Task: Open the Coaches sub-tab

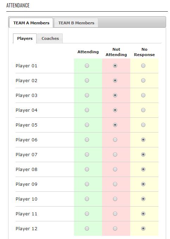Action: pyautogui.click(x=50, y=38)
